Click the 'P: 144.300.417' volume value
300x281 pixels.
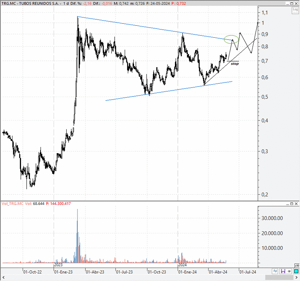58,204
